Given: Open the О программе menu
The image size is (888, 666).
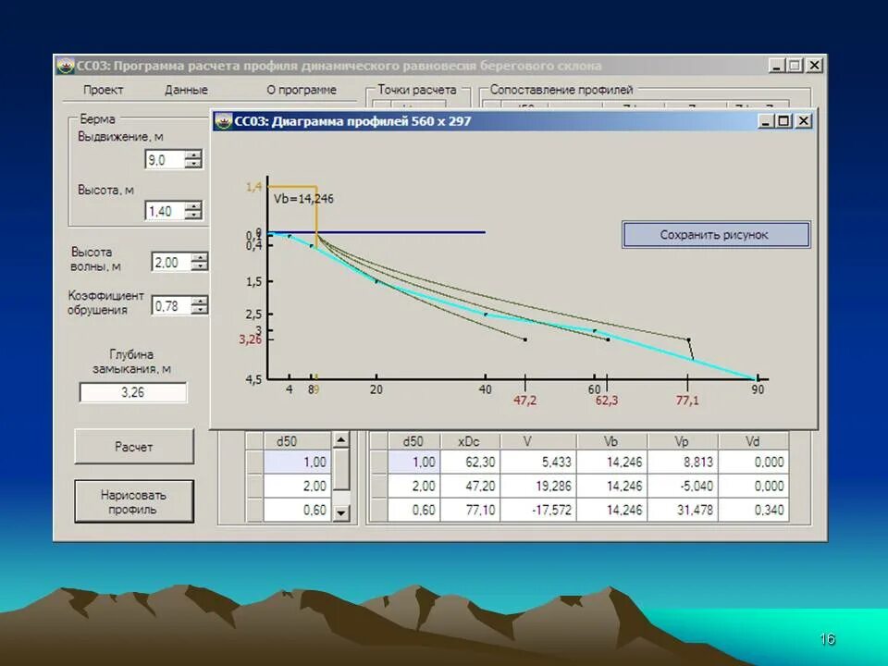Looking at the screenshot, I should pyautogui.click(x=302, y=90).
